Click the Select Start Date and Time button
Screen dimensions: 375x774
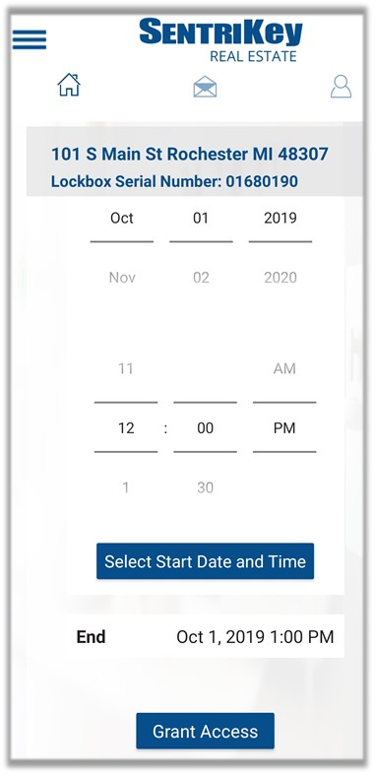(206, 561)
